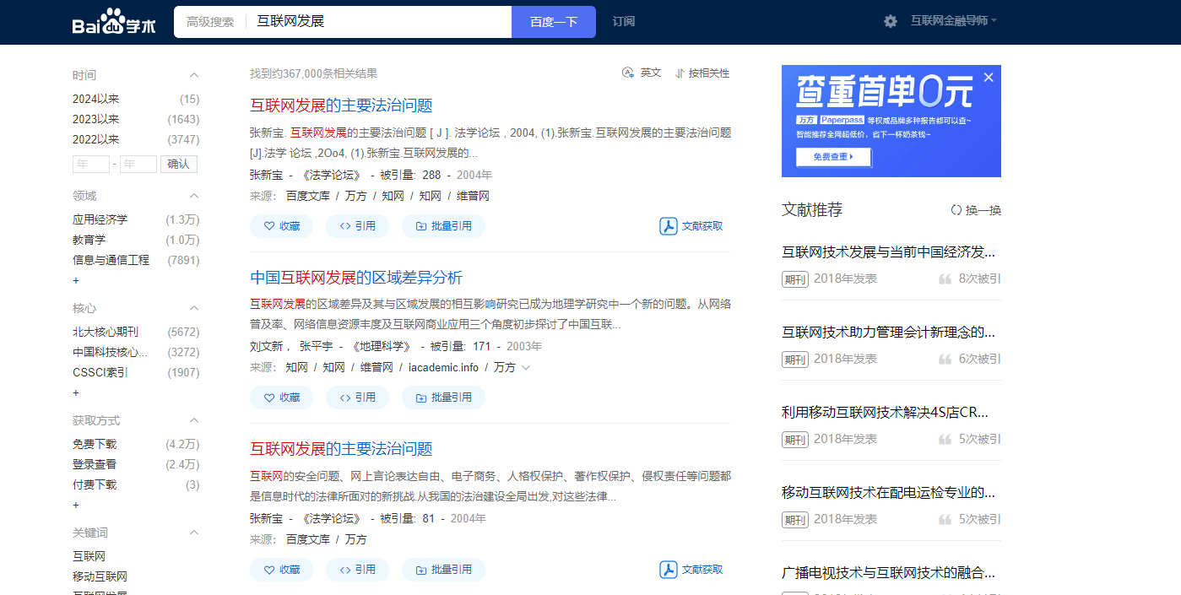
Task: Click the 英文 translate icon above results
Action: [x=629, y=72]
